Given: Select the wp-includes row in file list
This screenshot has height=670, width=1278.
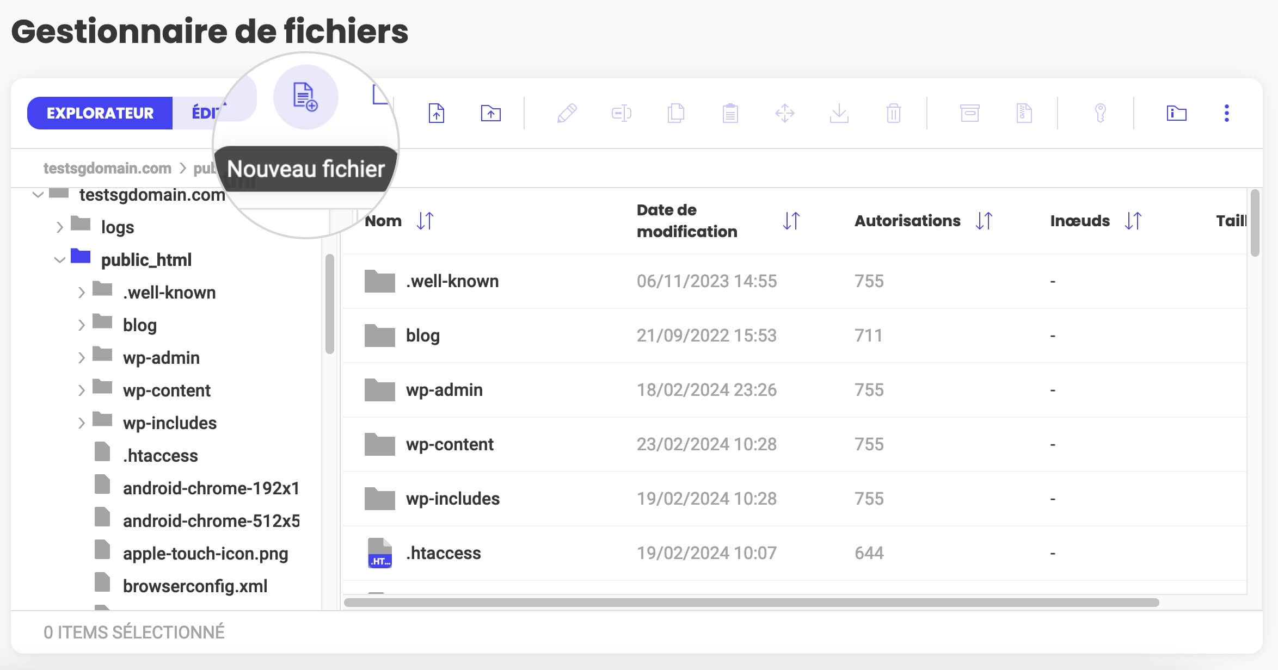Looking at the screenshot, I should pos(794,499).
